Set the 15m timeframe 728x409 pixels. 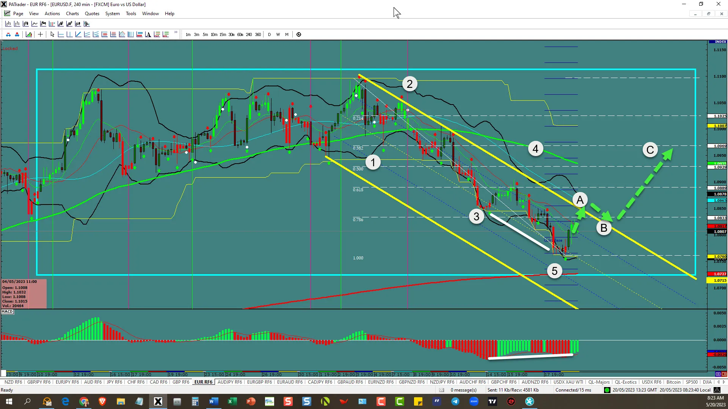pyautogui.click(x=223, y=34)
